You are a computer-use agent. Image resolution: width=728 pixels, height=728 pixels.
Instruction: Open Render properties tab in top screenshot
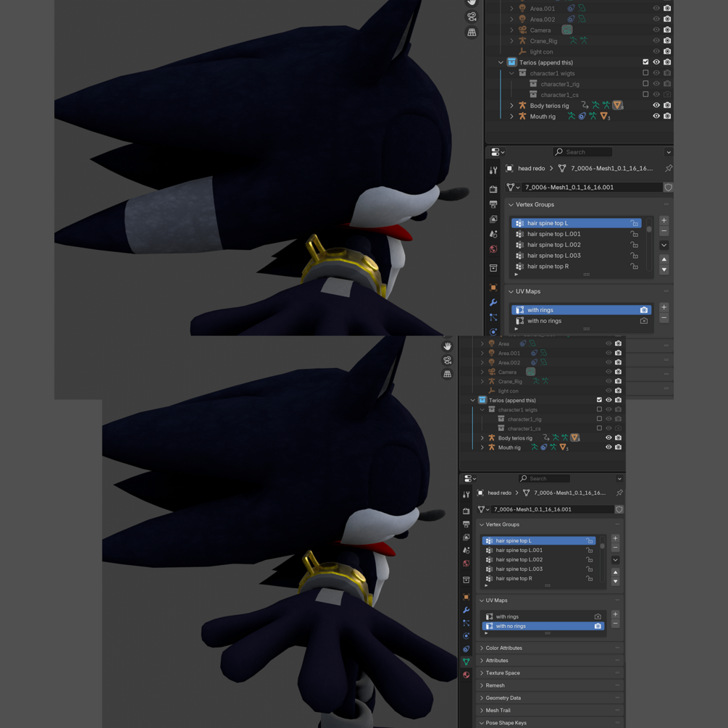click(x=493, y=189)
